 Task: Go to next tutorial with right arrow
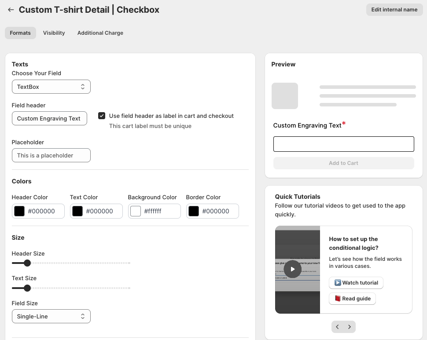point(350,327)
